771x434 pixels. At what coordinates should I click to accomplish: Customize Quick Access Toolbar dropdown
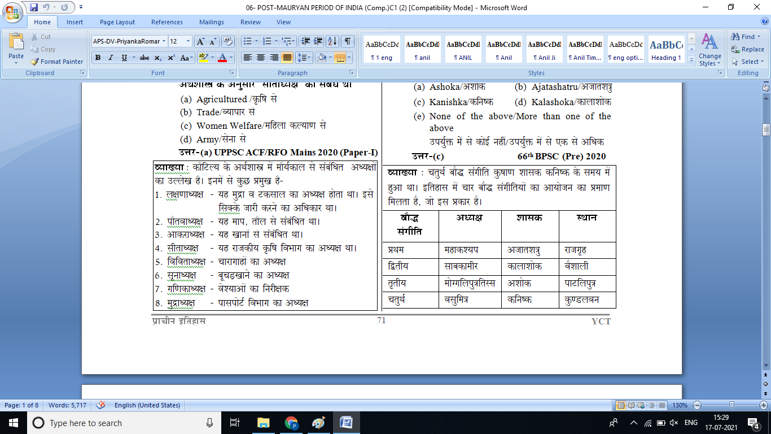point(81,7)
